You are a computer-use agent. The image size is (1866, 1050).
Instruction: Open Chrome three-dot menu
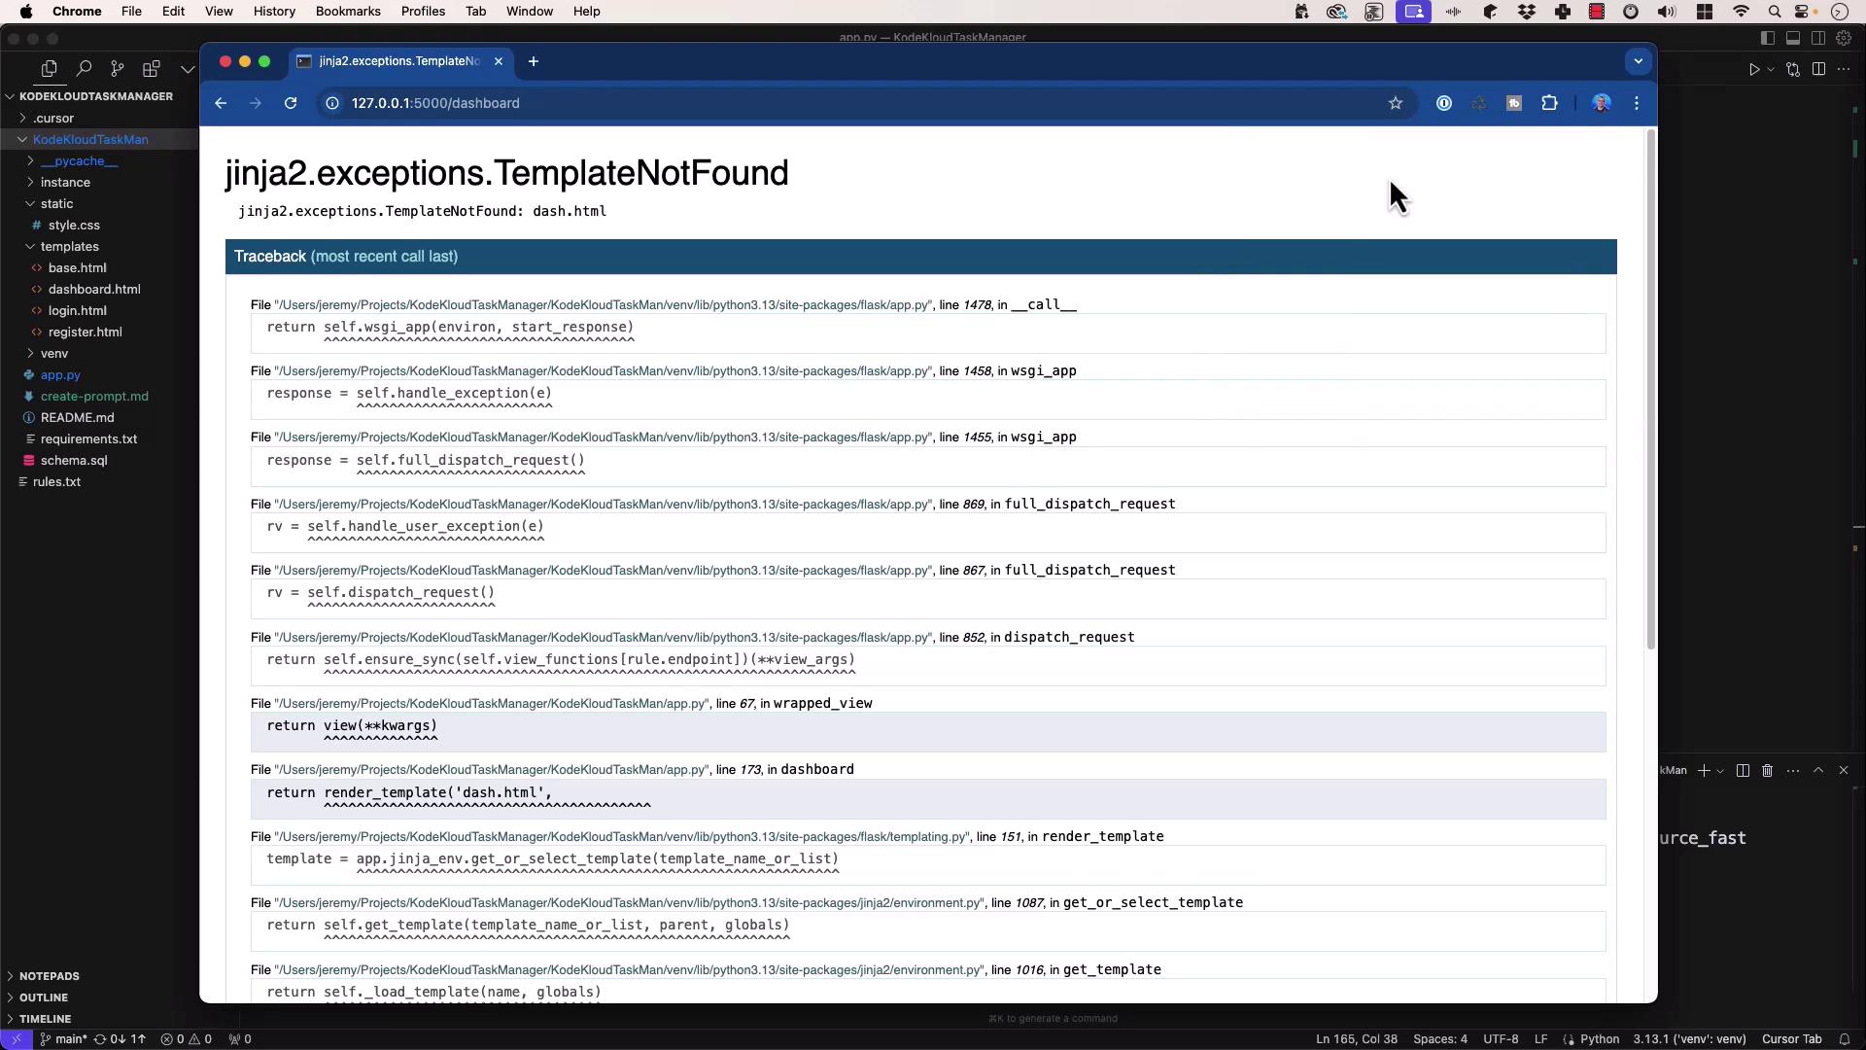1637,103
